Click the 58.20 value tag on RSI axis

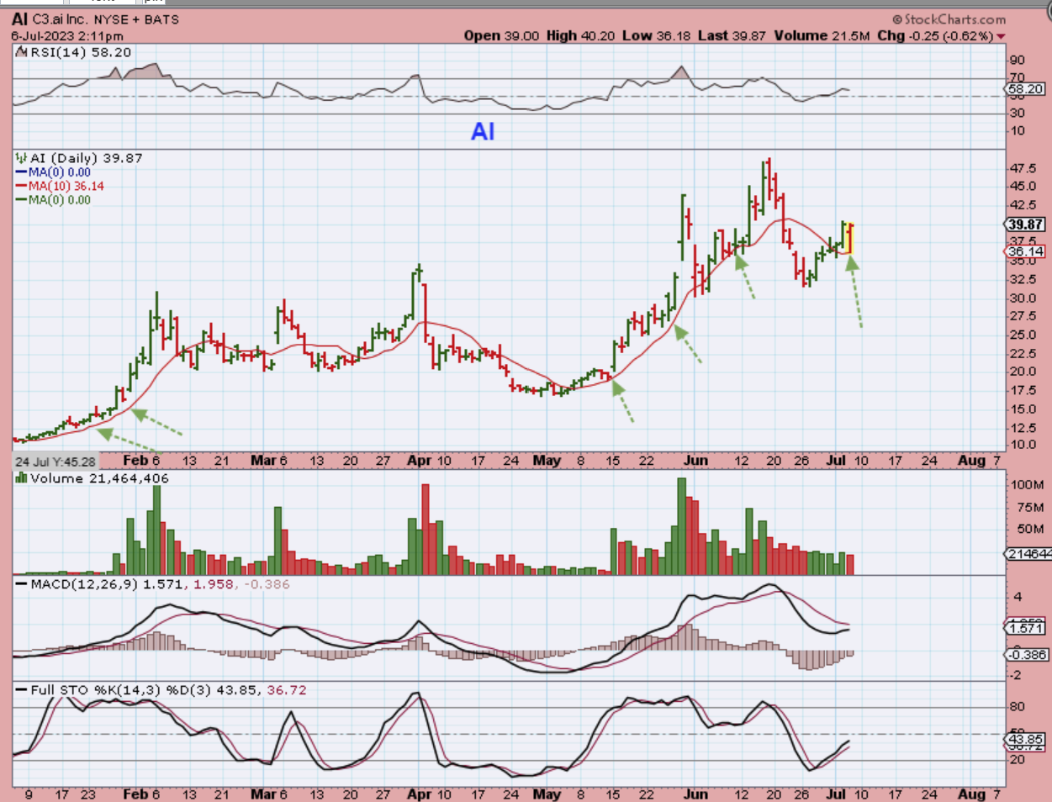(1025, 89)
